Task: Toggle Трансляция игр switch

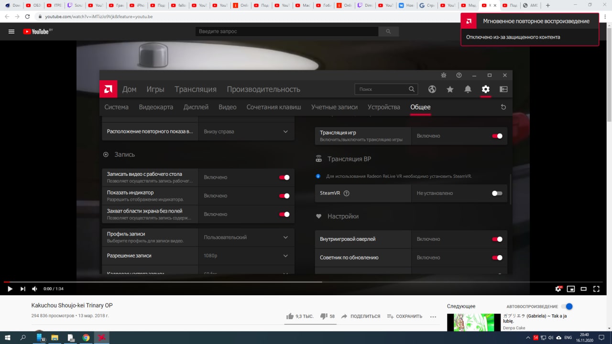Action: [497, 136]
